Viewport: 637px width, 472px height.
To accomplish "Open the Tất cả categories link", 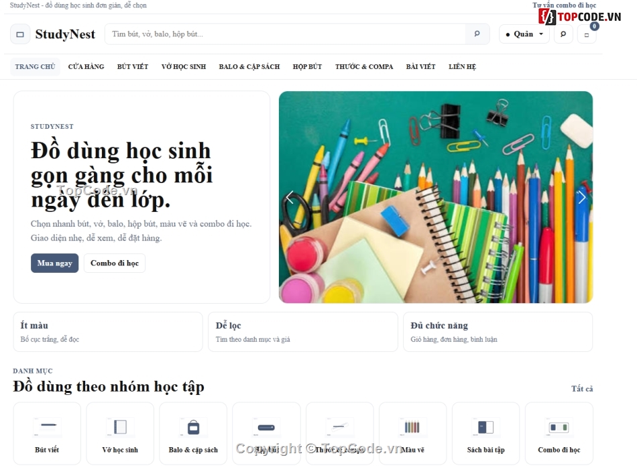I will 582,389.
